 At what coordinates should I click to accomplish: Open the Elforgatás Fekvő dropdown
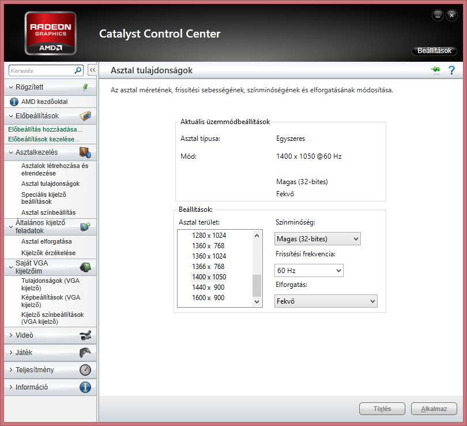(326, 301)
